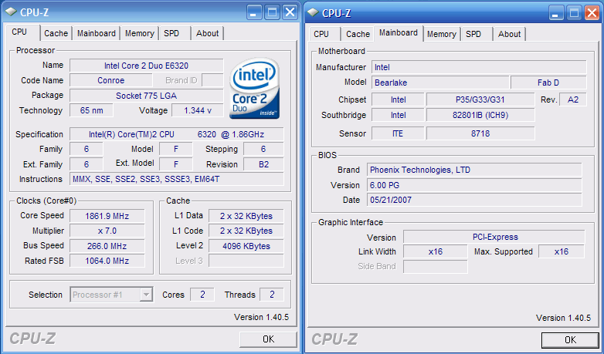Click the Package value 'Socket 775 LGA'

pyautogui.click(x=147, y=96)
